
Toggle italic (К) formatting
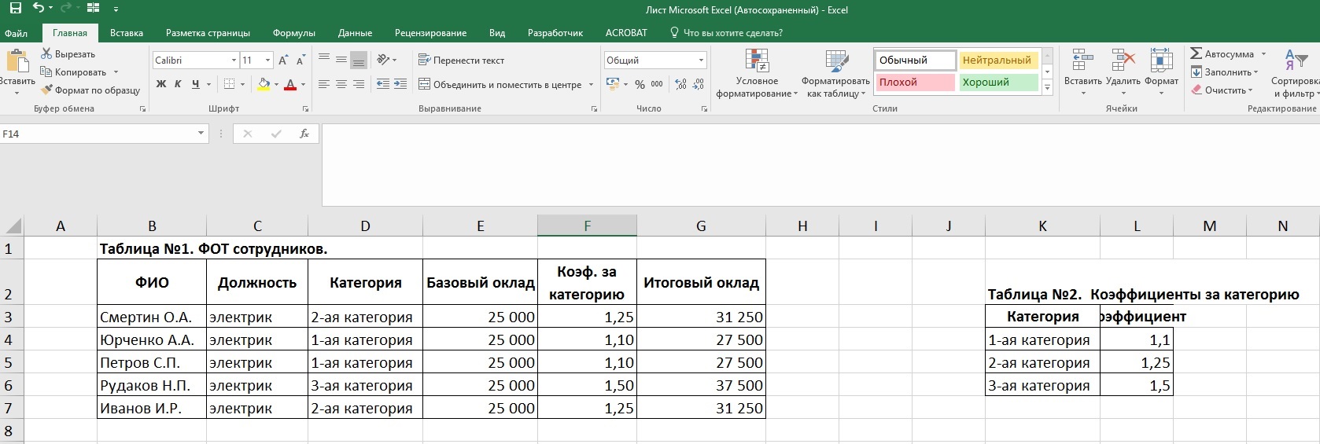[178, 84]
